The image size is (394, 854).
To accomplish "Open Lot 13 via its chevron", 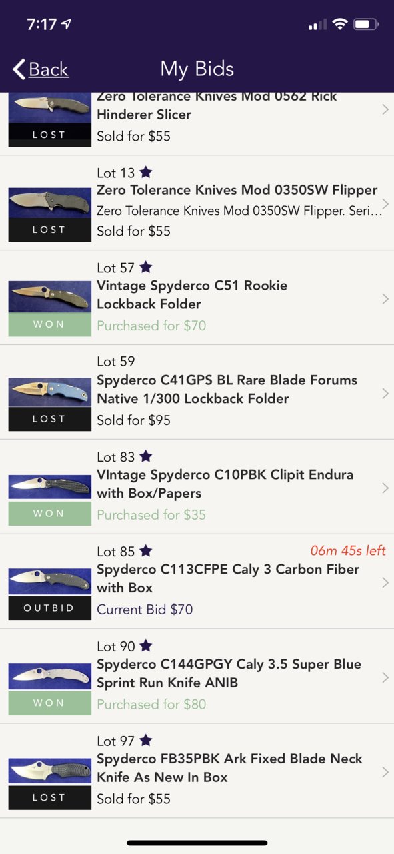I will pos(385,203).
